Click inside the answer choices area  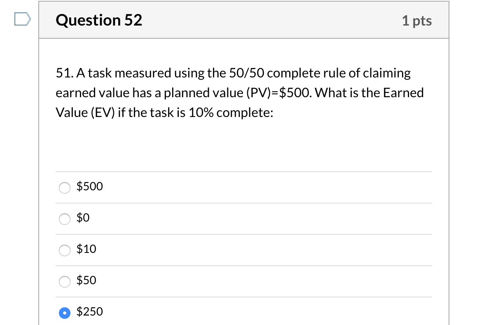click(244, 250)
